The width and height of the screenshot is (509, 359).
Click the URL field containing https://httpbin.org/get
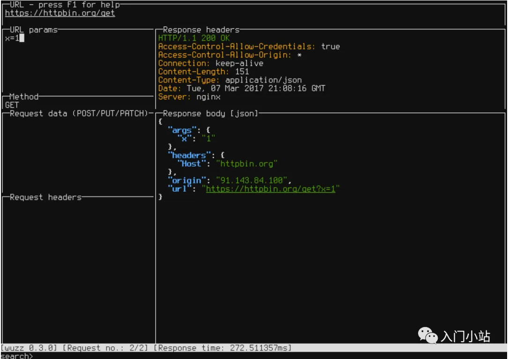60,13
